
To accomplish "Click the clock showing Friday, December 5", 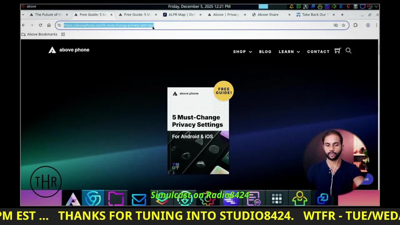I will pyautogui.click(x=199, y=6).
